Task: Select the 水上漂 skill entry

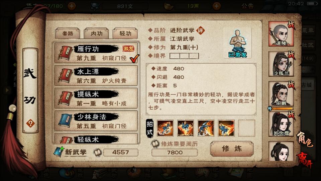Action: [x=96, y=76]
